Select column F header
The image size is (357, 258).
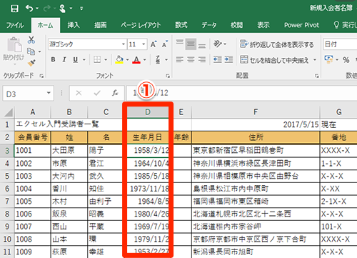click(256, 112)
